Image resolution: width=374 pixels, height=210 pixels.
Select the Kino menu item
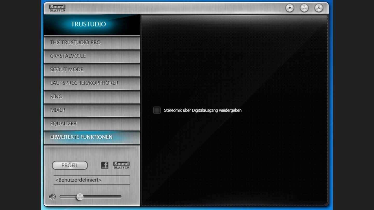tap(92, 96)
